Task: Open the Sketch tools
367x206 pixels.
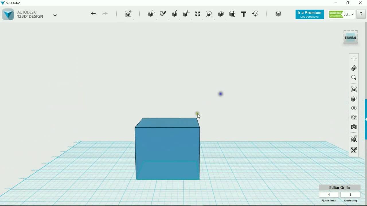Action: (x=163, y=14)
